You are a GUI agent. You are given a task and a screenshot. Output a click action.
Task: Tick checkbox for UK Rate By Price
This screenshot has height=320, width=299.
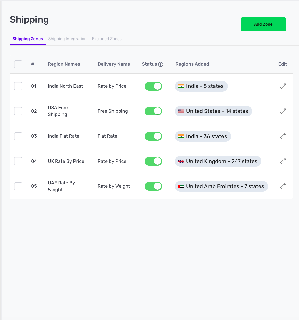click(18, 161)
